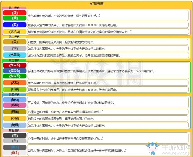The height and width of the screenshot is (157, 193).
Task: Click footnote asterisk in 黑2/白2 entry
Action: (x=125, y=150)
